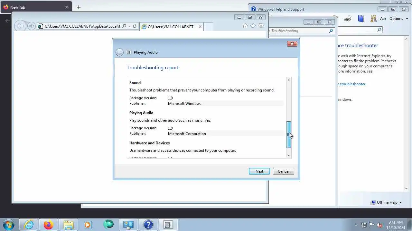Open the IE address bar autocomplete dropdown
Viewport: 412px width, 231px height.
tap(129, 26)
